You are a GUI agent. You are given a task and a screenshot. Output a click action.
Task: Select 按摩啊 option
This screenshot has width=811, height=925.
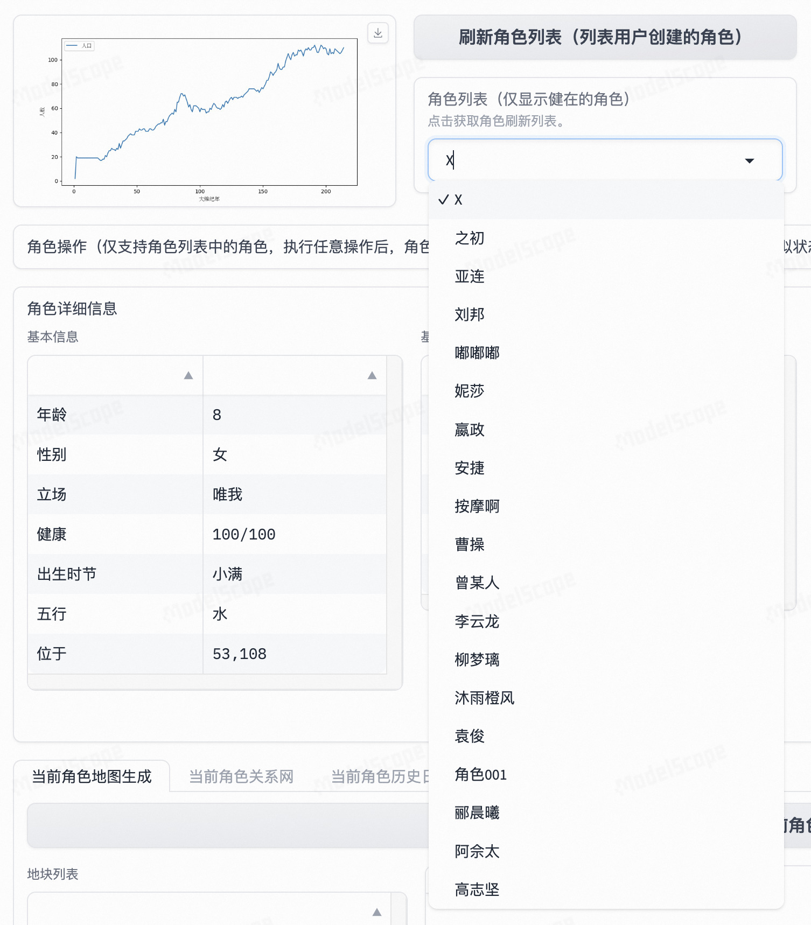(606, 506)
